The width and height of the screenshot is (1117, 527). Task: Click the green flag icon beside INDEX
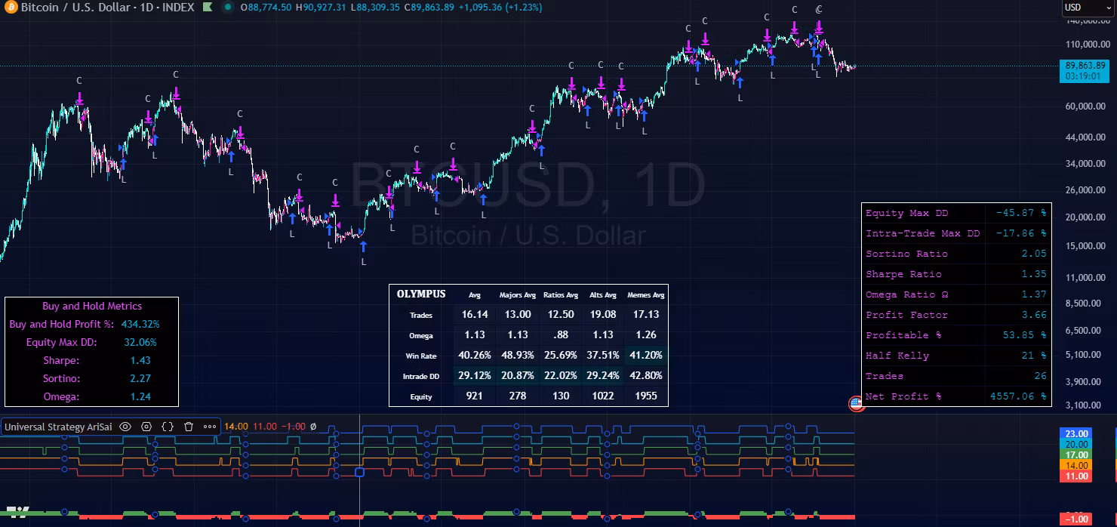[207, 8]
